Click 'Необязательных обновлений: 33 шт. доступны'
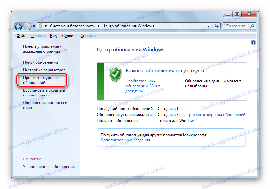 pyautogui.click(x=143, y=86)
